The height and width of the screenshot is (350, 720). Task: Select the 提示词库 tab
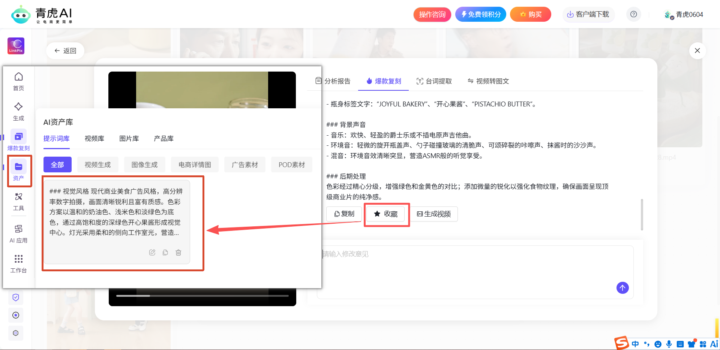click(57, 139)
